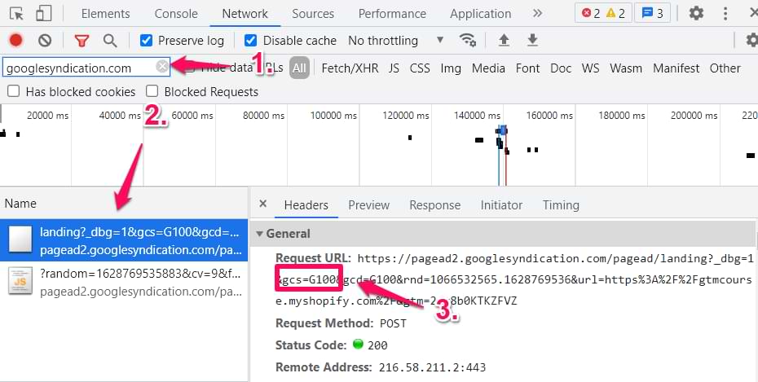
Task: Open the No throttling dropdown
Action: tap(395, 41)
